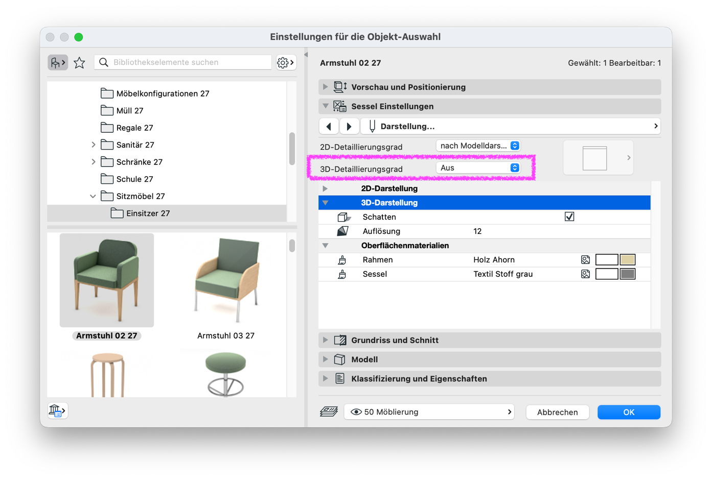
Task: Collapse the Sitzmöbel 27 folder
Action: pos(93,196)
